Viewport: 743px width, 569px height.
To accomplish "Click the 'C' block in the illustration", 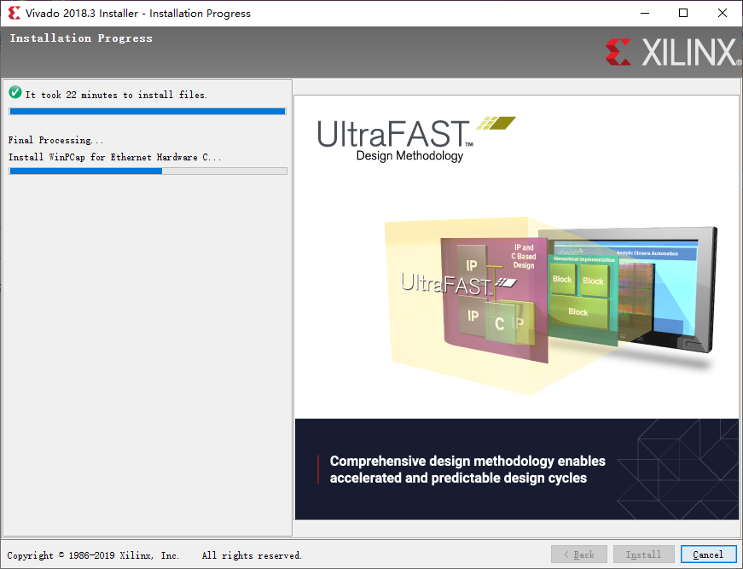I will point(500,323).
